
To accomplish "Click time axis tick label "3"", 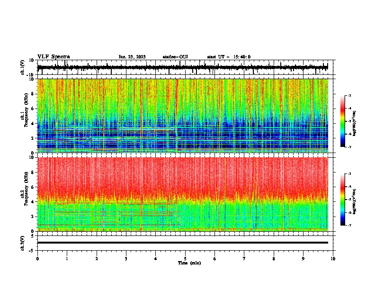I will pyautogui.click(x=126, y=259).
